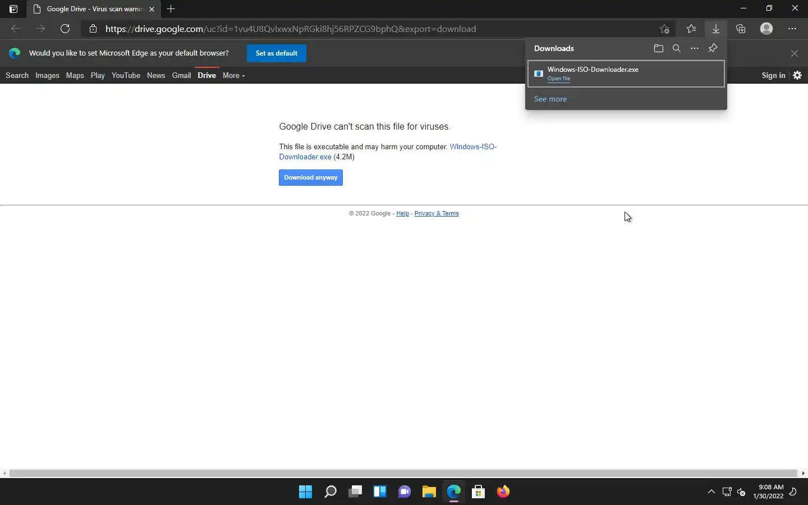Open Collections panel
Viewport: 808px width, 505px height.
pos(741,29)
